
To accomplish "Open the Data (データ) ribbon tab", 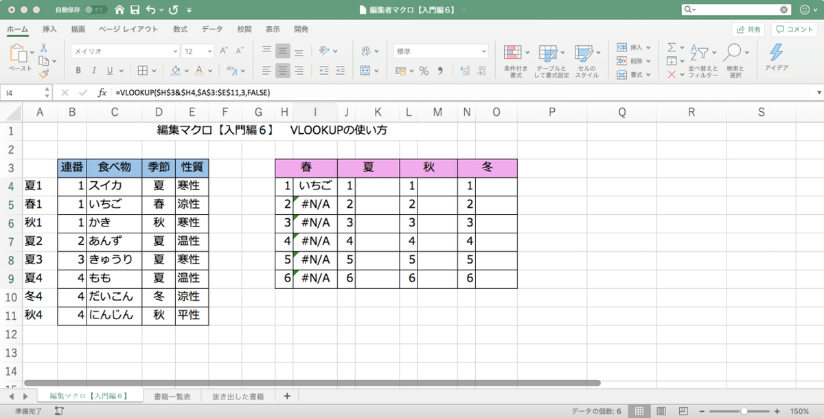I will (212, 30).
